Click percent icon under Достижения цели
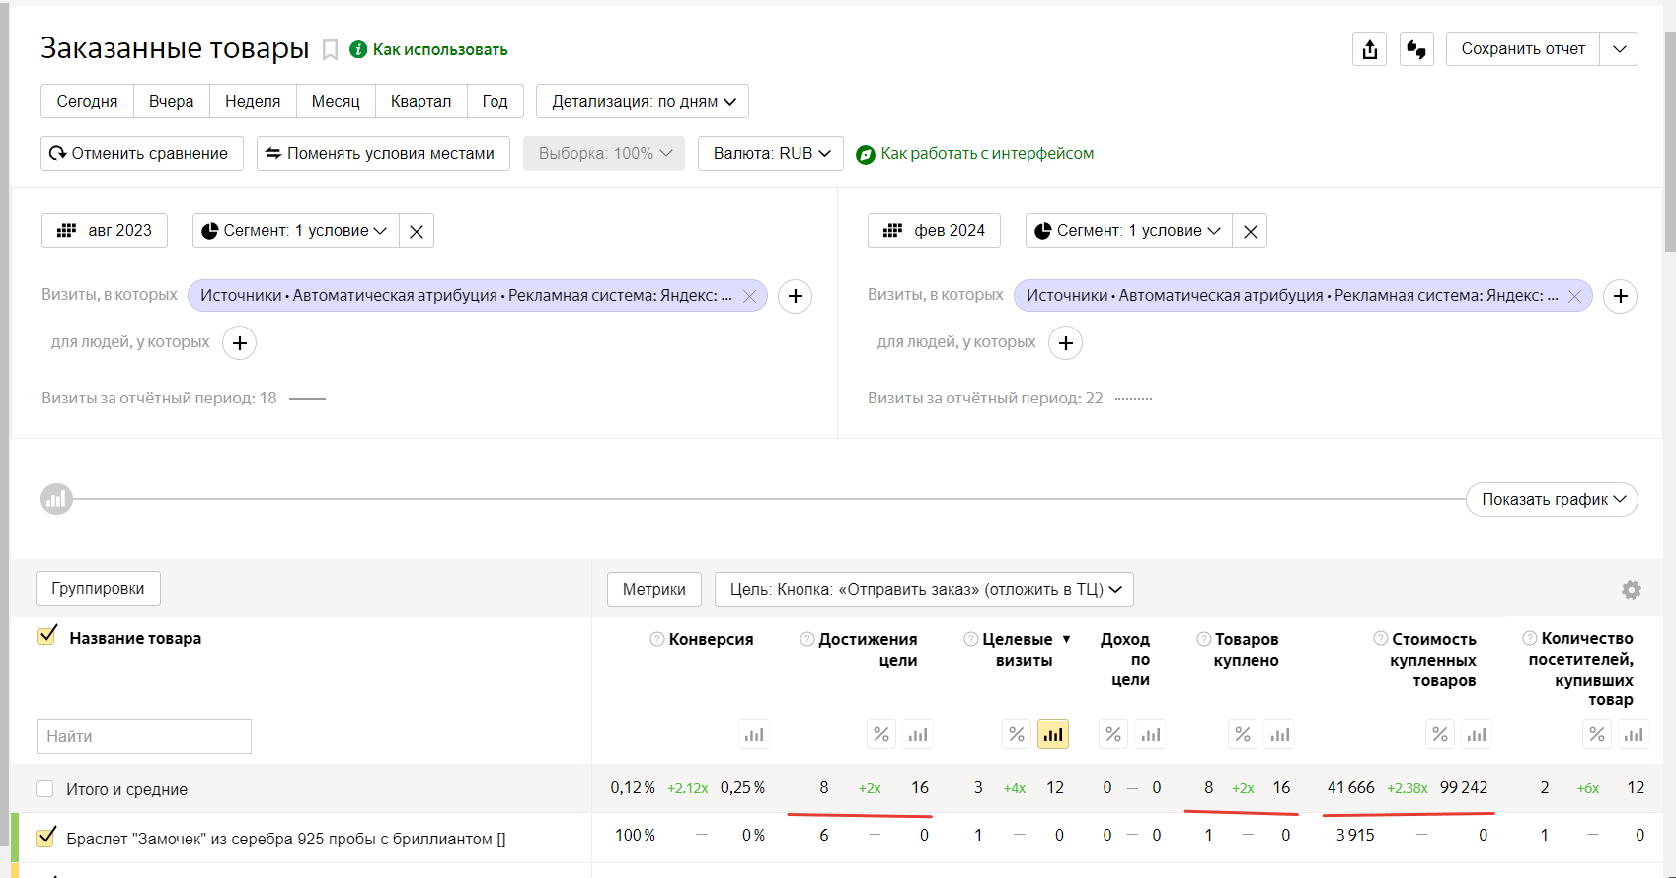This screenshot has width=1676, height=878. [x=881, y=734]
